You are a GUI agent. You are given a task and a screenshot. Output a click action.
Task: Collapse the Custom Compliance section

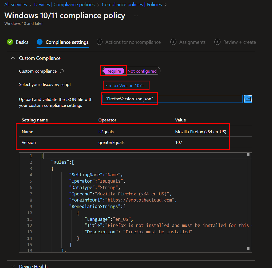13,58
